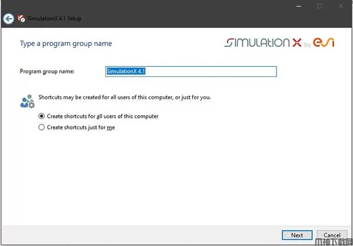The image size is (353, 246).
Task: Cancel the setup wizard
Action: pyautogui.click(x=332, y=235)
